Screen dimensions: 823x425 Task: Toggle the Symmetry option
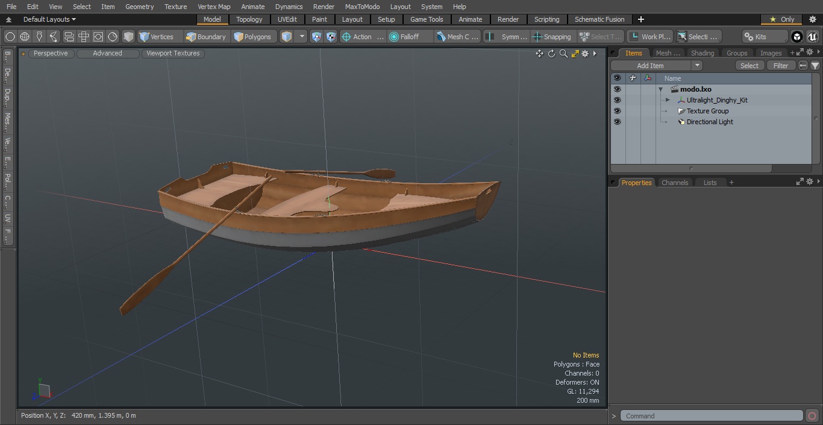[506, 37]
